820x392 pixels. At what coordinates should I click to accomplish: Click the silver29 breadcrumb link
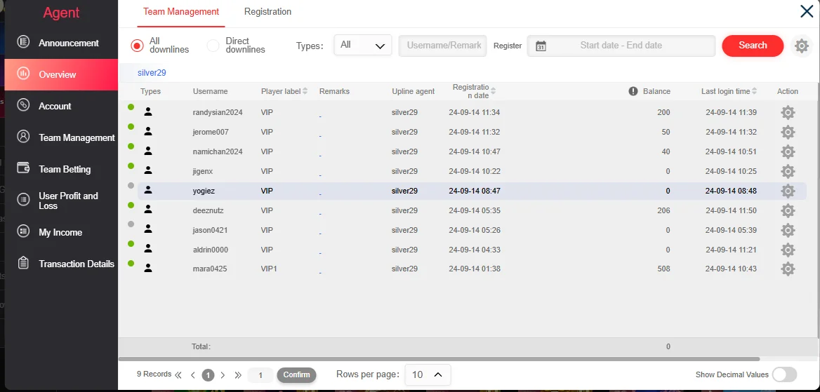click(152, 73)
